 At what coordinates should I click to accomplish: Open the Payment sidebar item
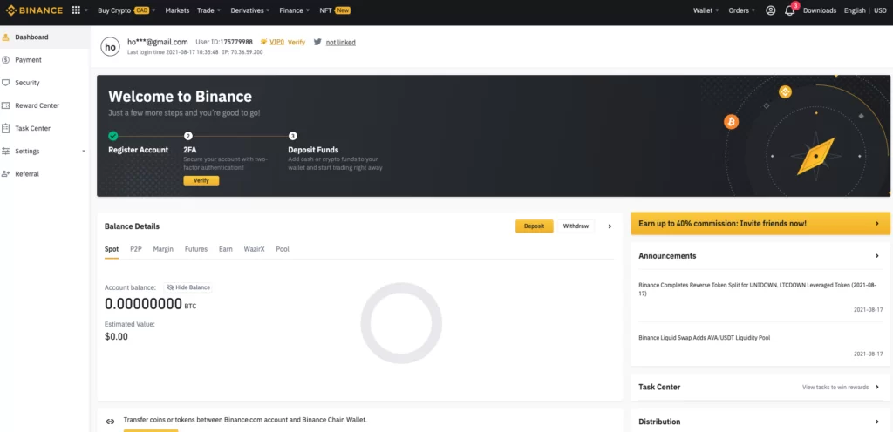tap(44, 60)
